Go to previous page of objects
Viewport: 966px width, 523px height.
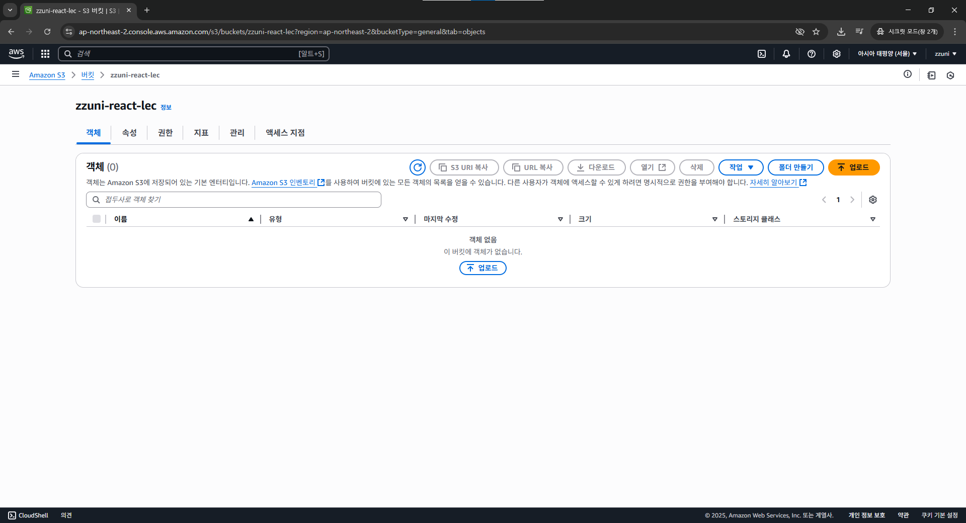[x=824, y=200]
